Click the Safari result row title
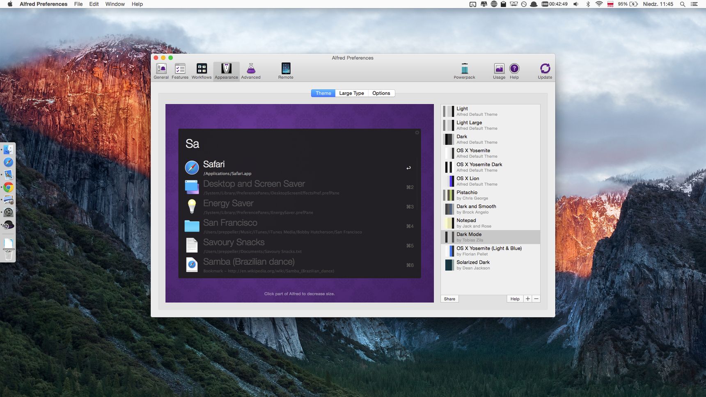Viewport: 706px width, 397px height. [x=214, y=164]
